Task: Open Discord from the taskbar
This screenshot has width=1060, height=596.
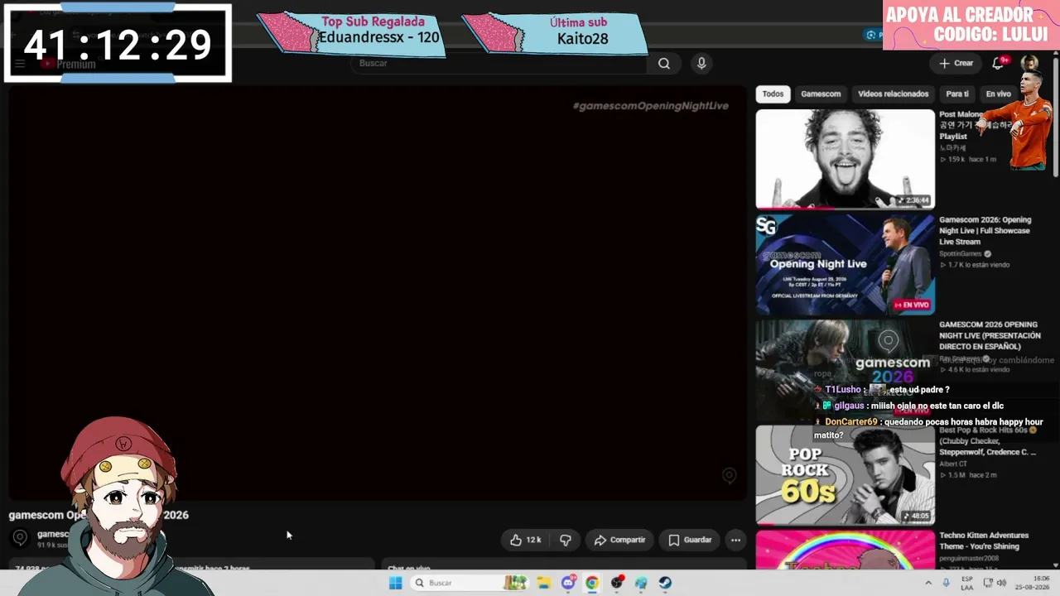Action: [568, 583]
